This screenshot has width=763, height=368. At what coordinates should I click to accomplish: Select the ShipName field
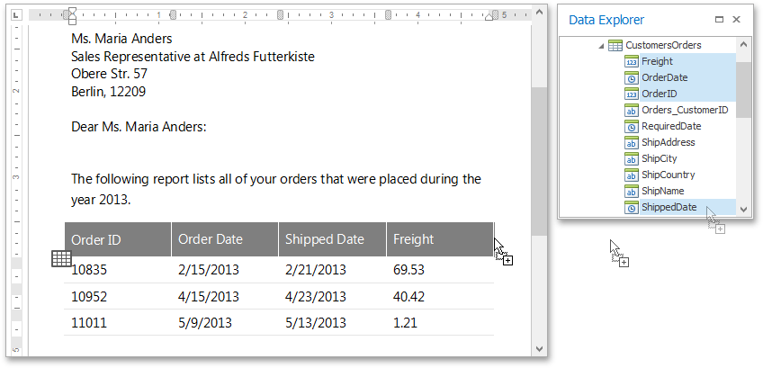(x=662, y=191)
